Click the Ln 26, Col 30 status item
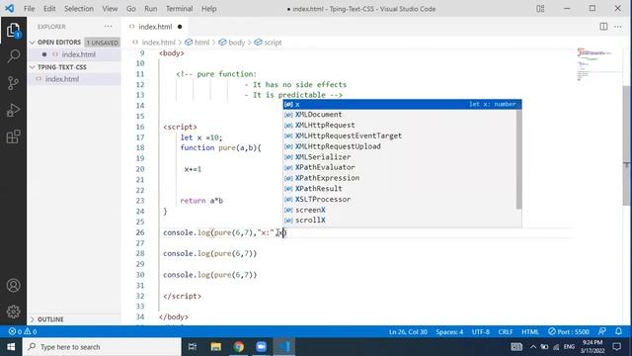The height and width of the screenshot is (356, 632). point(408,332)
